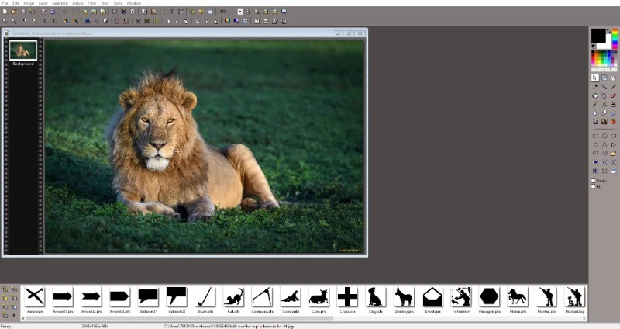Open the Image menu
The image size is (620, 329).
pos(28,3)
